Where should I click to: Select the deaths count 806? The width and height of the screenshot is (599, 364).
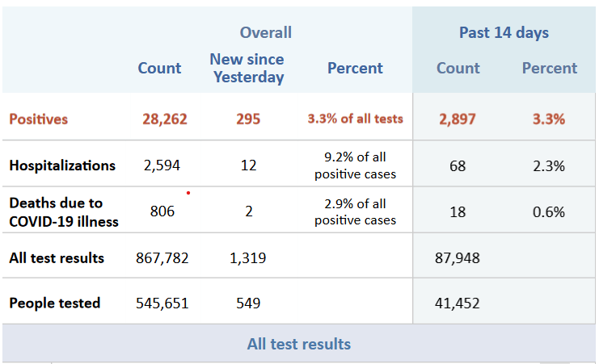(162, 211)
